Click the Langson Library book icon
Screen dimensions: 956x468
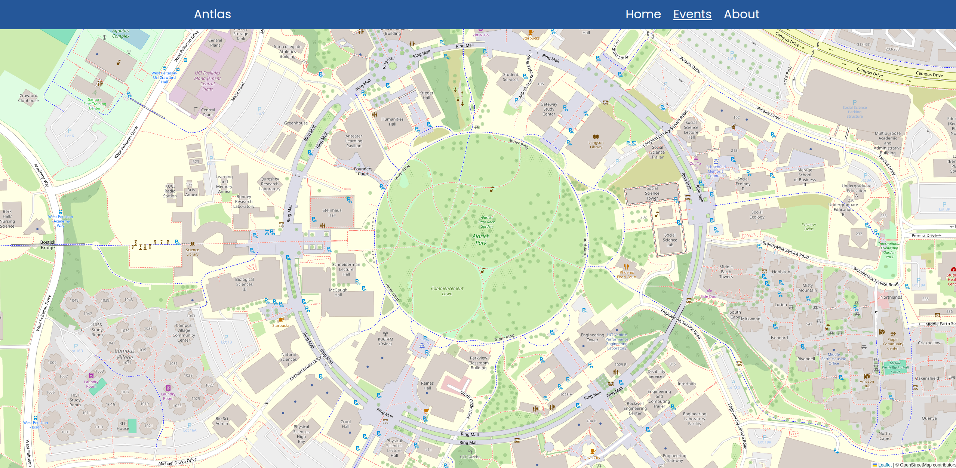[x=596, y=137]
